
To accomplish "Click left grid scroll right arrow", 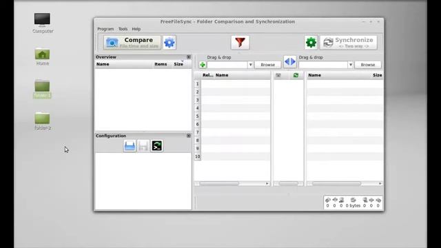I will click(267, 184).
